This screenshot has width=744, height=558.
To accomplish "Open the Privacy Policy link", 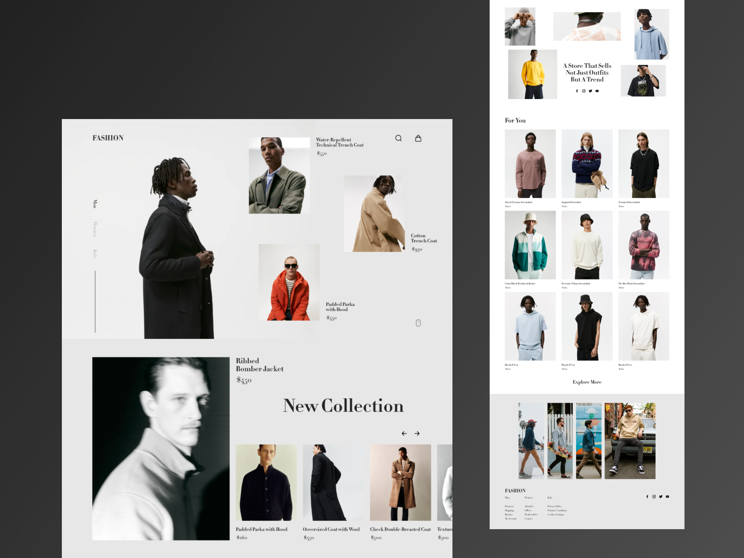I will [x=554, y=506].
